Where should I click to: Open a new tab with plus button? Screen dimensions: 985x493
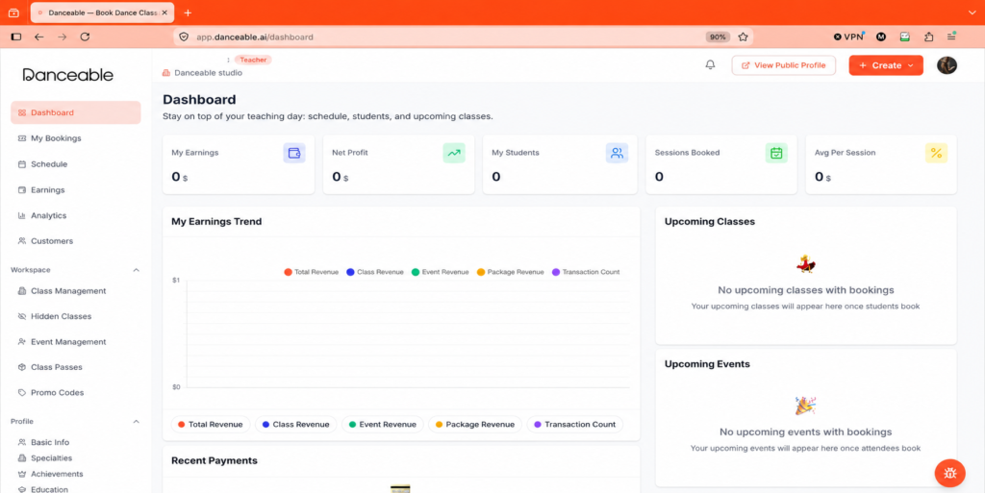pyautogui.click(x=188, y=12)
